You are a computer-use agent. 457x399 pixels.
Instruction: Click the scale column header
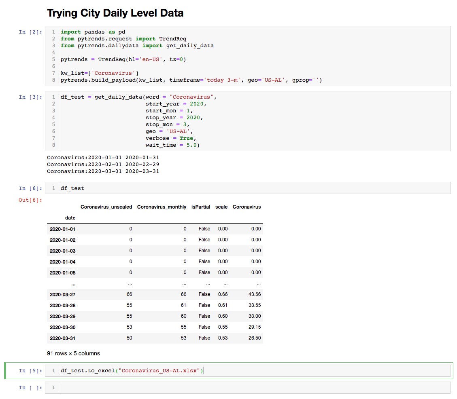click(221, 207)
